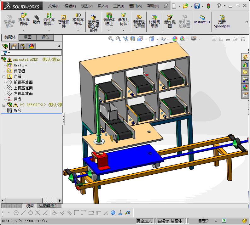Open SolidWorks Resources home icon in task pane
Screen dimensions: 250x225
pyautogui.click(x=245, y=57)
